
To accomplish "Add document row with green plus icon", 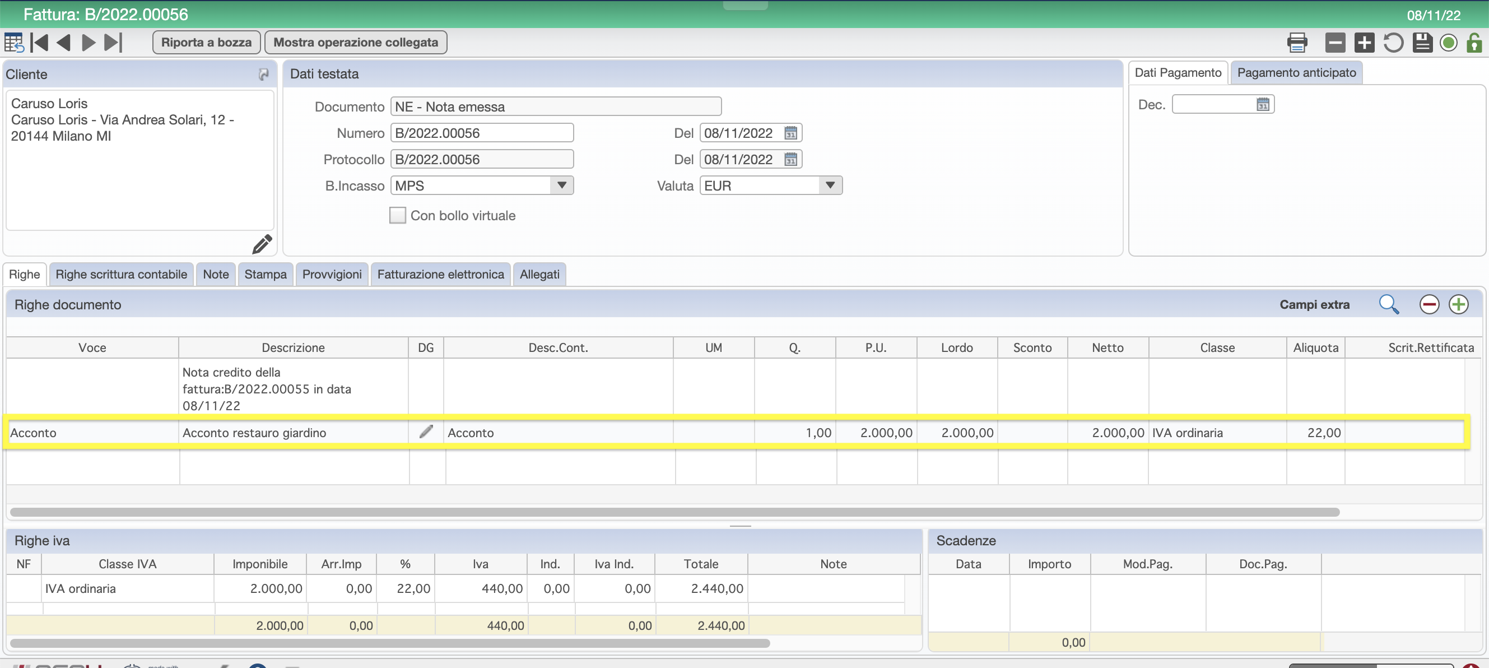I will [x=1458, y=304].
